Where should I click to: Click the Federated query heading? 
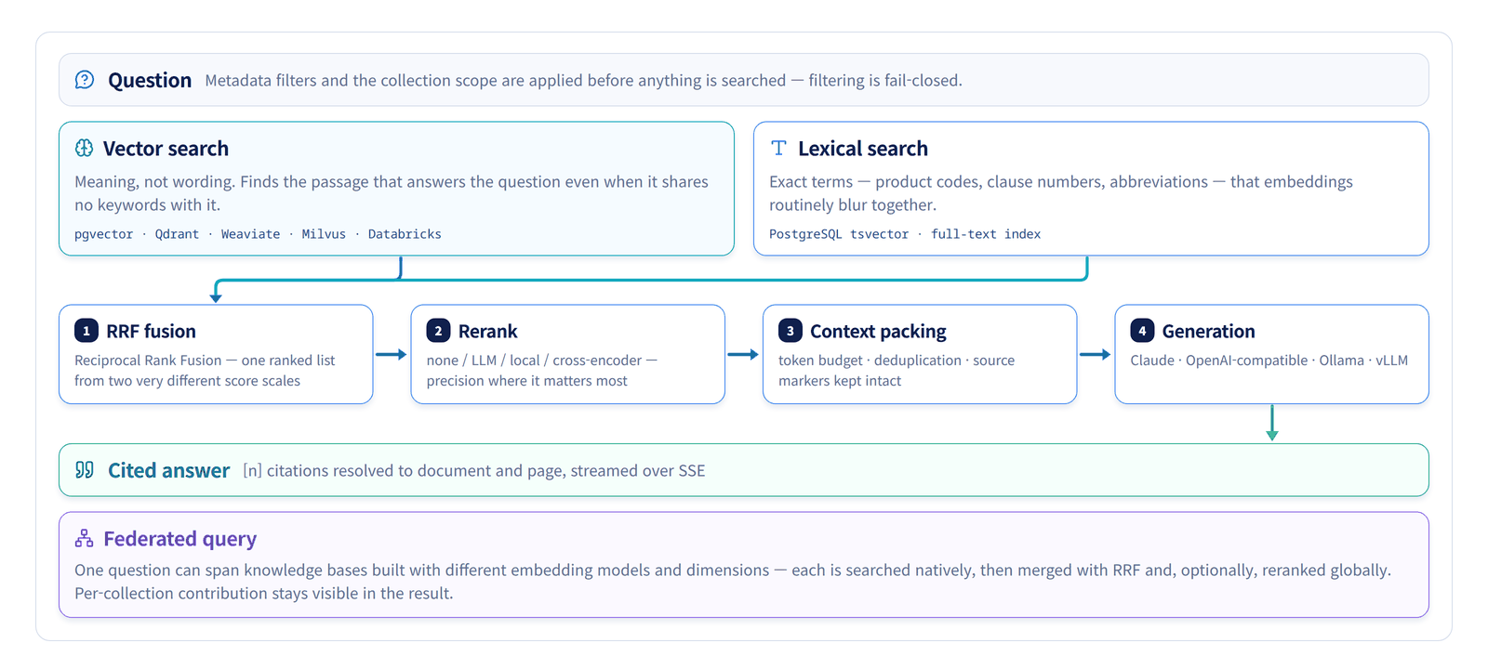(179, 539)
